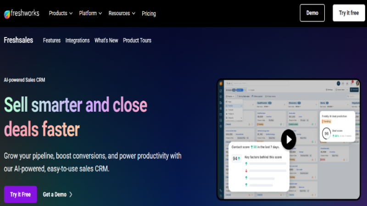Click the chevron next to Get a Demo
367x206 pixels.
tap(71, 194)
